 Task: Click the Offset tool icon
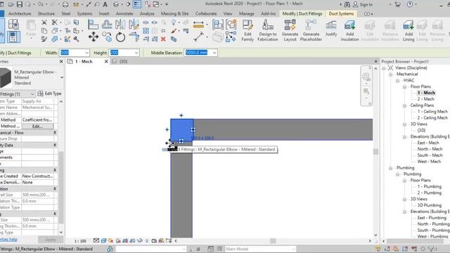(107, 25)
